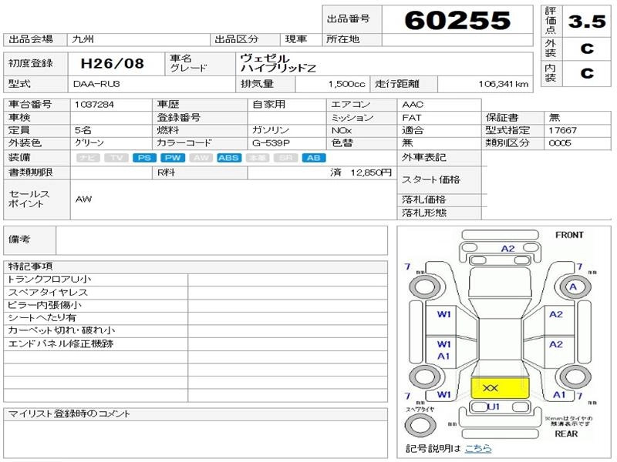
Task: Click the 類別区分 number 0005
Action: pos(560,143)
